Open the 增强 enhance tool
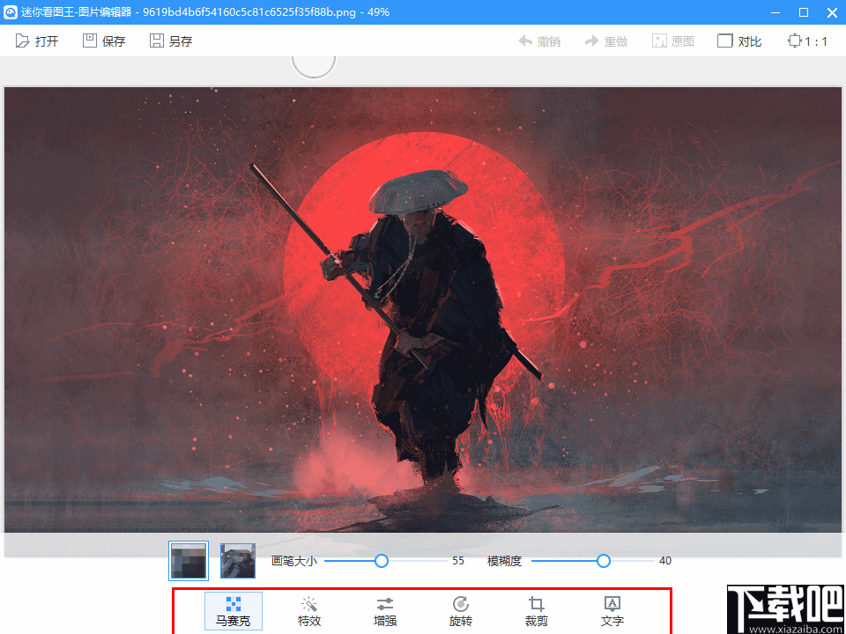Screen dimensions: 846x634 click(385, 611)
